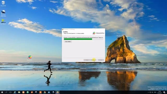This screenshot has height=94, width=167.
Task: Launch Internet Explorer from the taskbar
Action: (15, 92)
